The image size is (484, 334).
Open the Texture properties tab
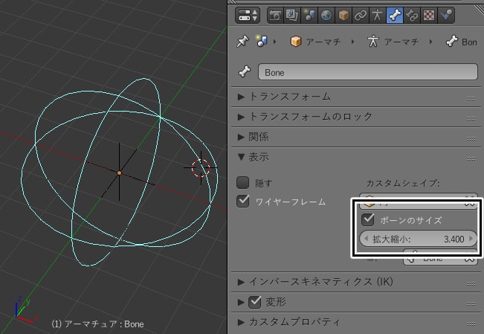tap(429, 15)
